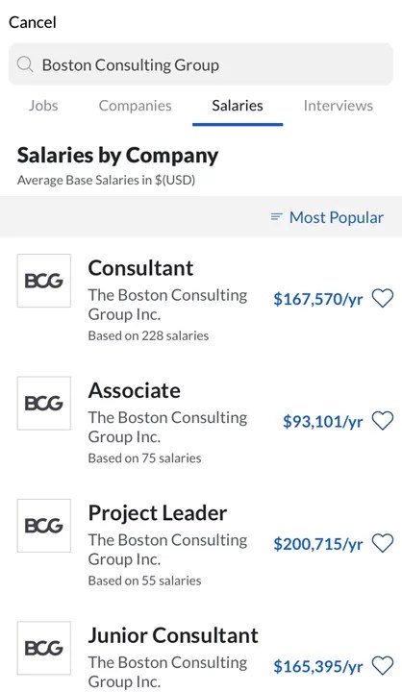Click BCG logo by Junior Consultant
Image resolution: width=402 pixels, height=692 pixels.
tap(43, 648)
